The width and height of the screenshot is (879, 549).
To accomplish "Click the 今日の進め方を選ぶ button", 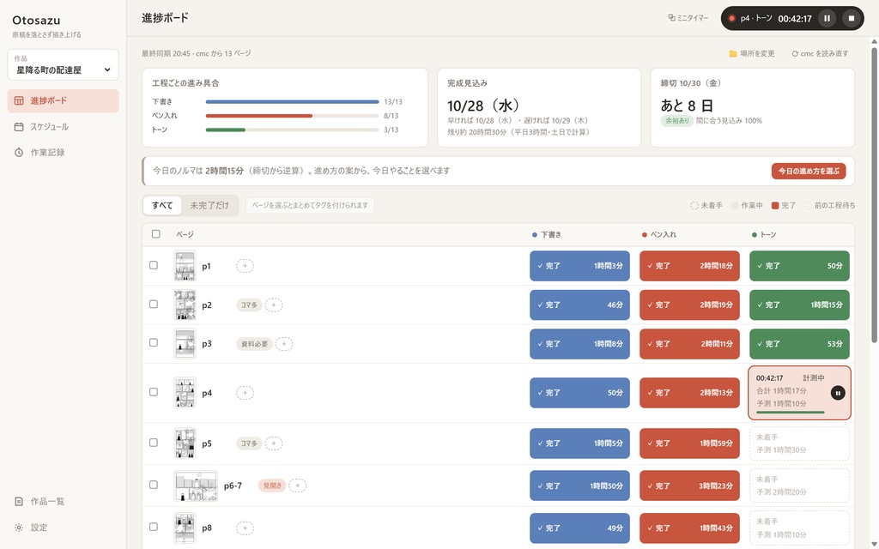I will tap(809, 172).
